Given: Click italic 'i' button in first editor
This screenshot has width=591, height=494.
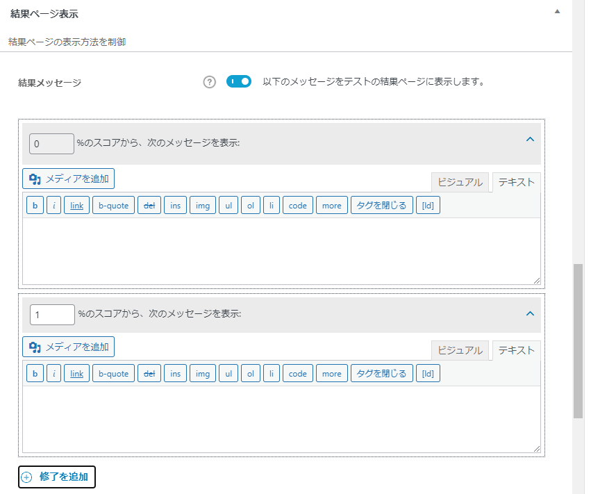Looking at the screenshot, I should click(54, 206).
